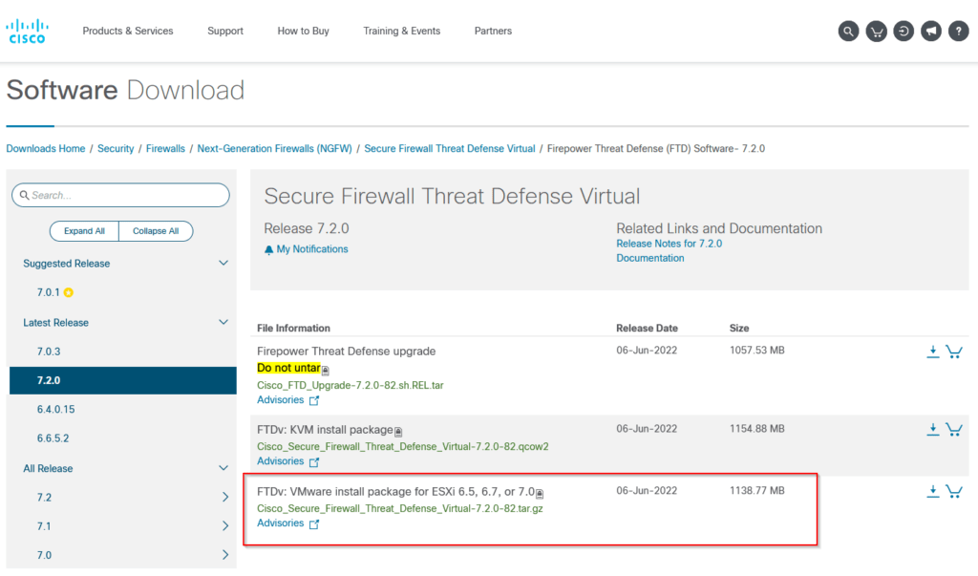This screenshot has width=978, height=576.
Task: Expand the 7.1 release entry
Action: [x=225, y=525]
